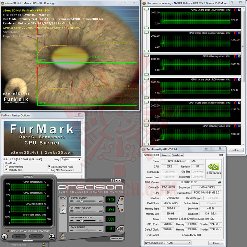
Task: Open color settings for GPU1 Memory clock graph
Action: pos(235,126)
